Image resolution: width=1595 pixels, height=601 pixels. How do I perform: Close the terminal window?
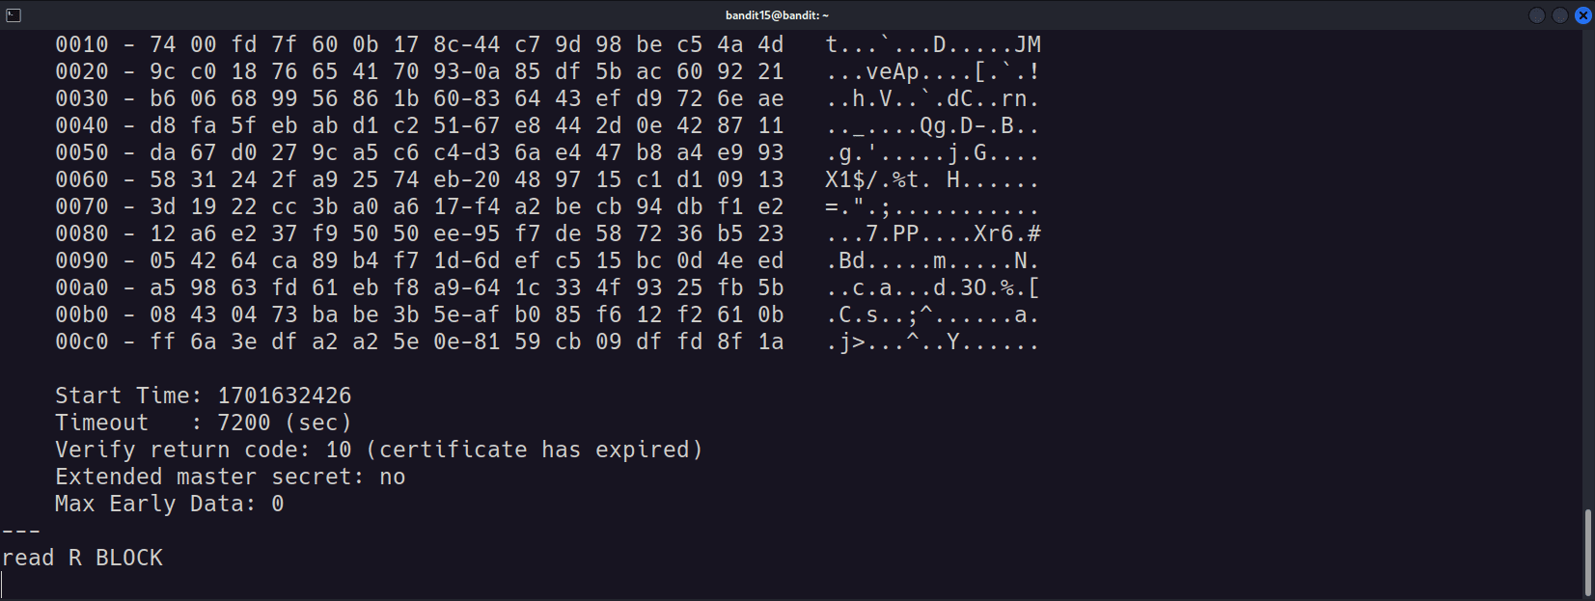(x=1583, y=14)
